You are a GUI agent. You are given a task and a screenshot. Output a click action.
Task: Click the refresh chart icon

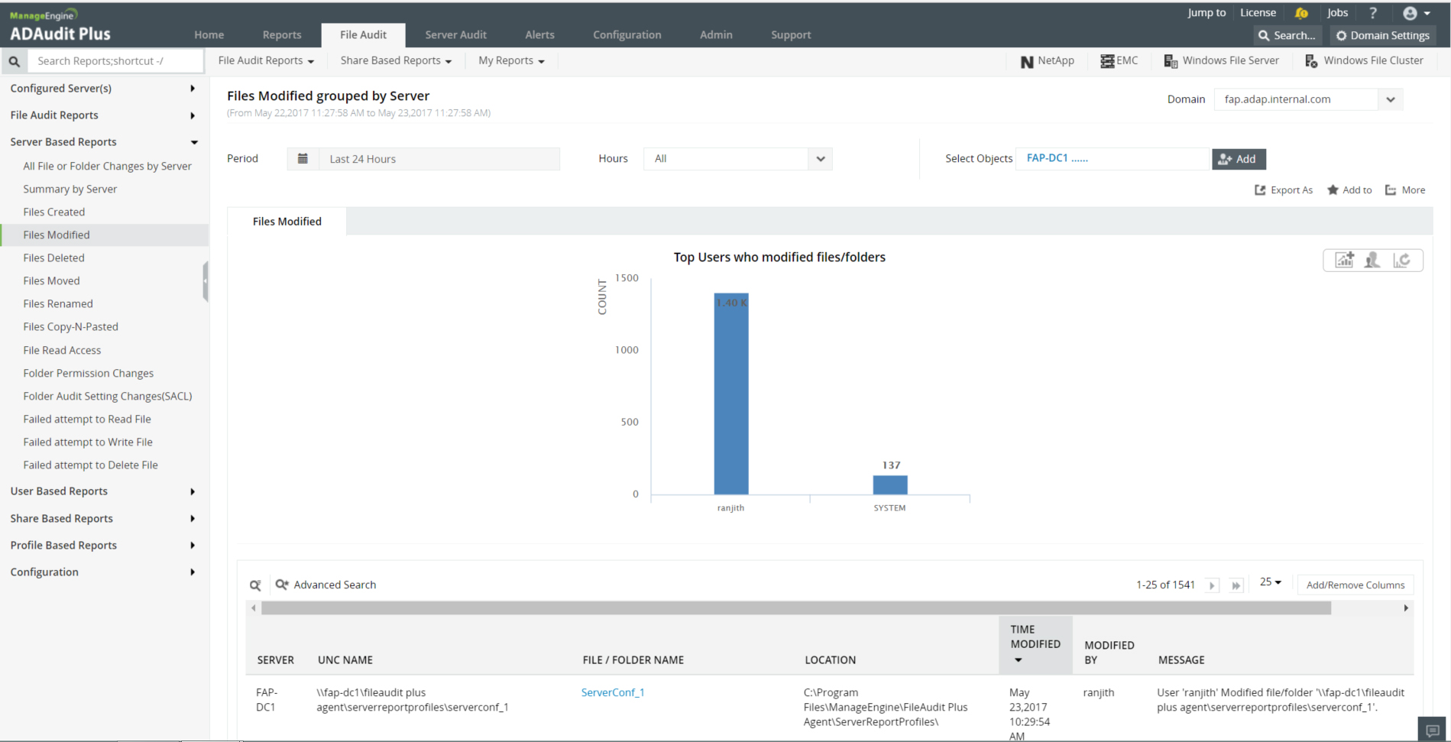click(1401, 261)
